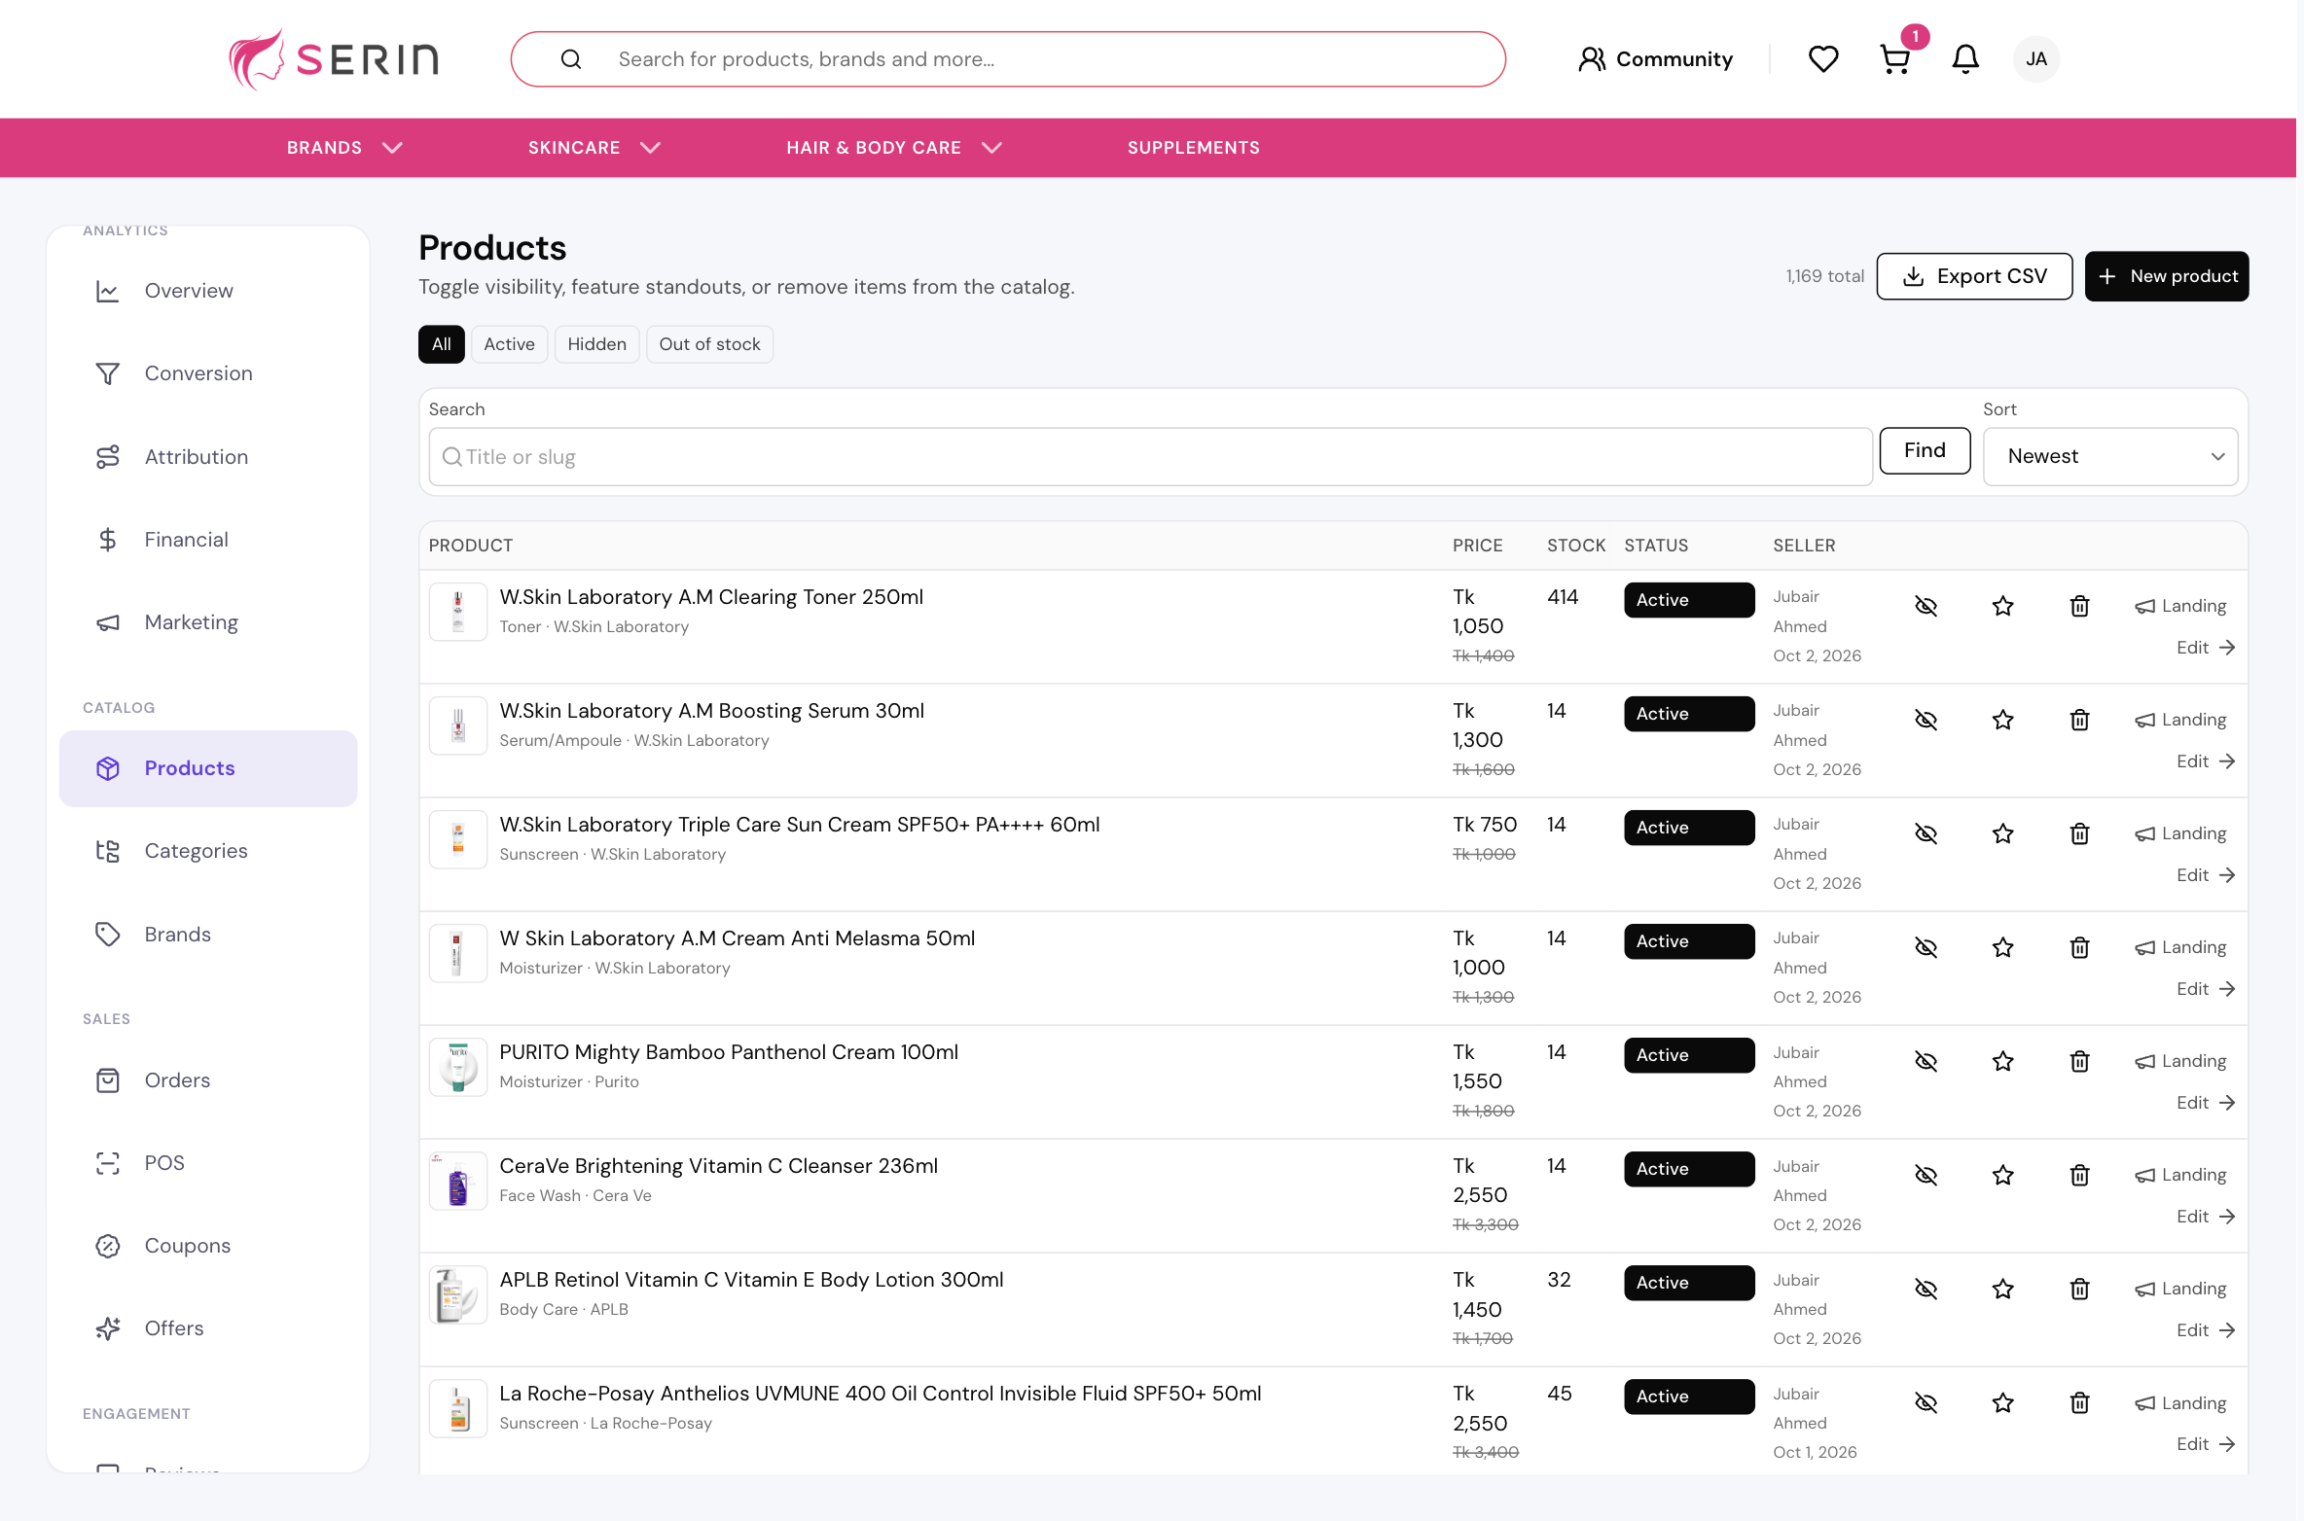Open Attribution in the sidebar
The image size is (2304, 1521).
[208, 457]
